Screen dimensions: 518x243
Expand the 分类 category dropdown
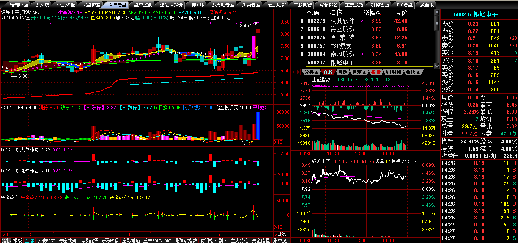311,72
